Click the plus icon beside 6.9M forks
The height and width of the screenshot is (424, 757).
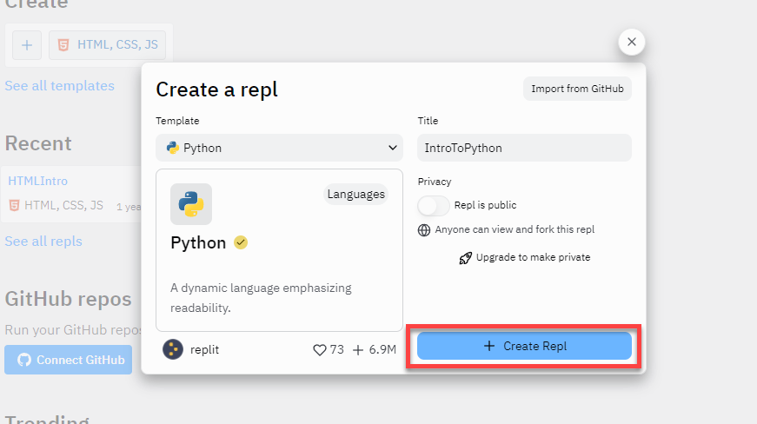pyautogui.click(x=358, y=350)
